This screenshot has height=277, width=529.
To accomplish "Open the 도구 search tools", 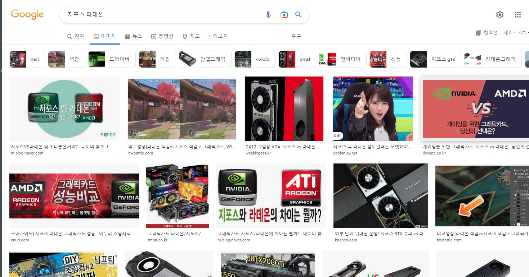I will click(296, 37).
